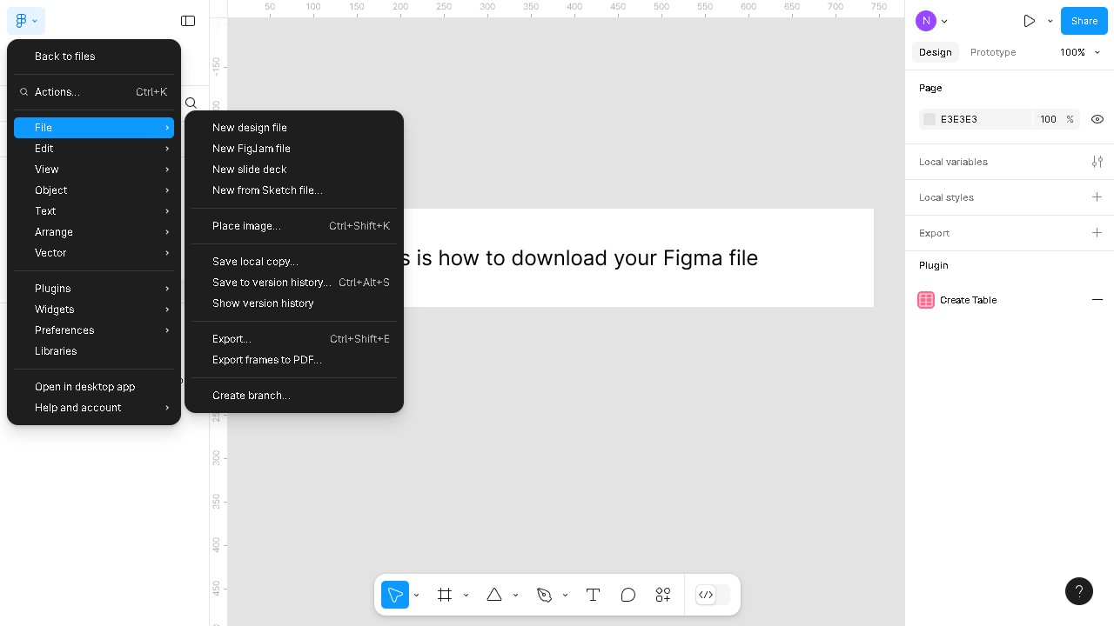Click the search magnifier icon in left panel
The width and height of the screenshot is (1114, 626).
coord(191,103)
